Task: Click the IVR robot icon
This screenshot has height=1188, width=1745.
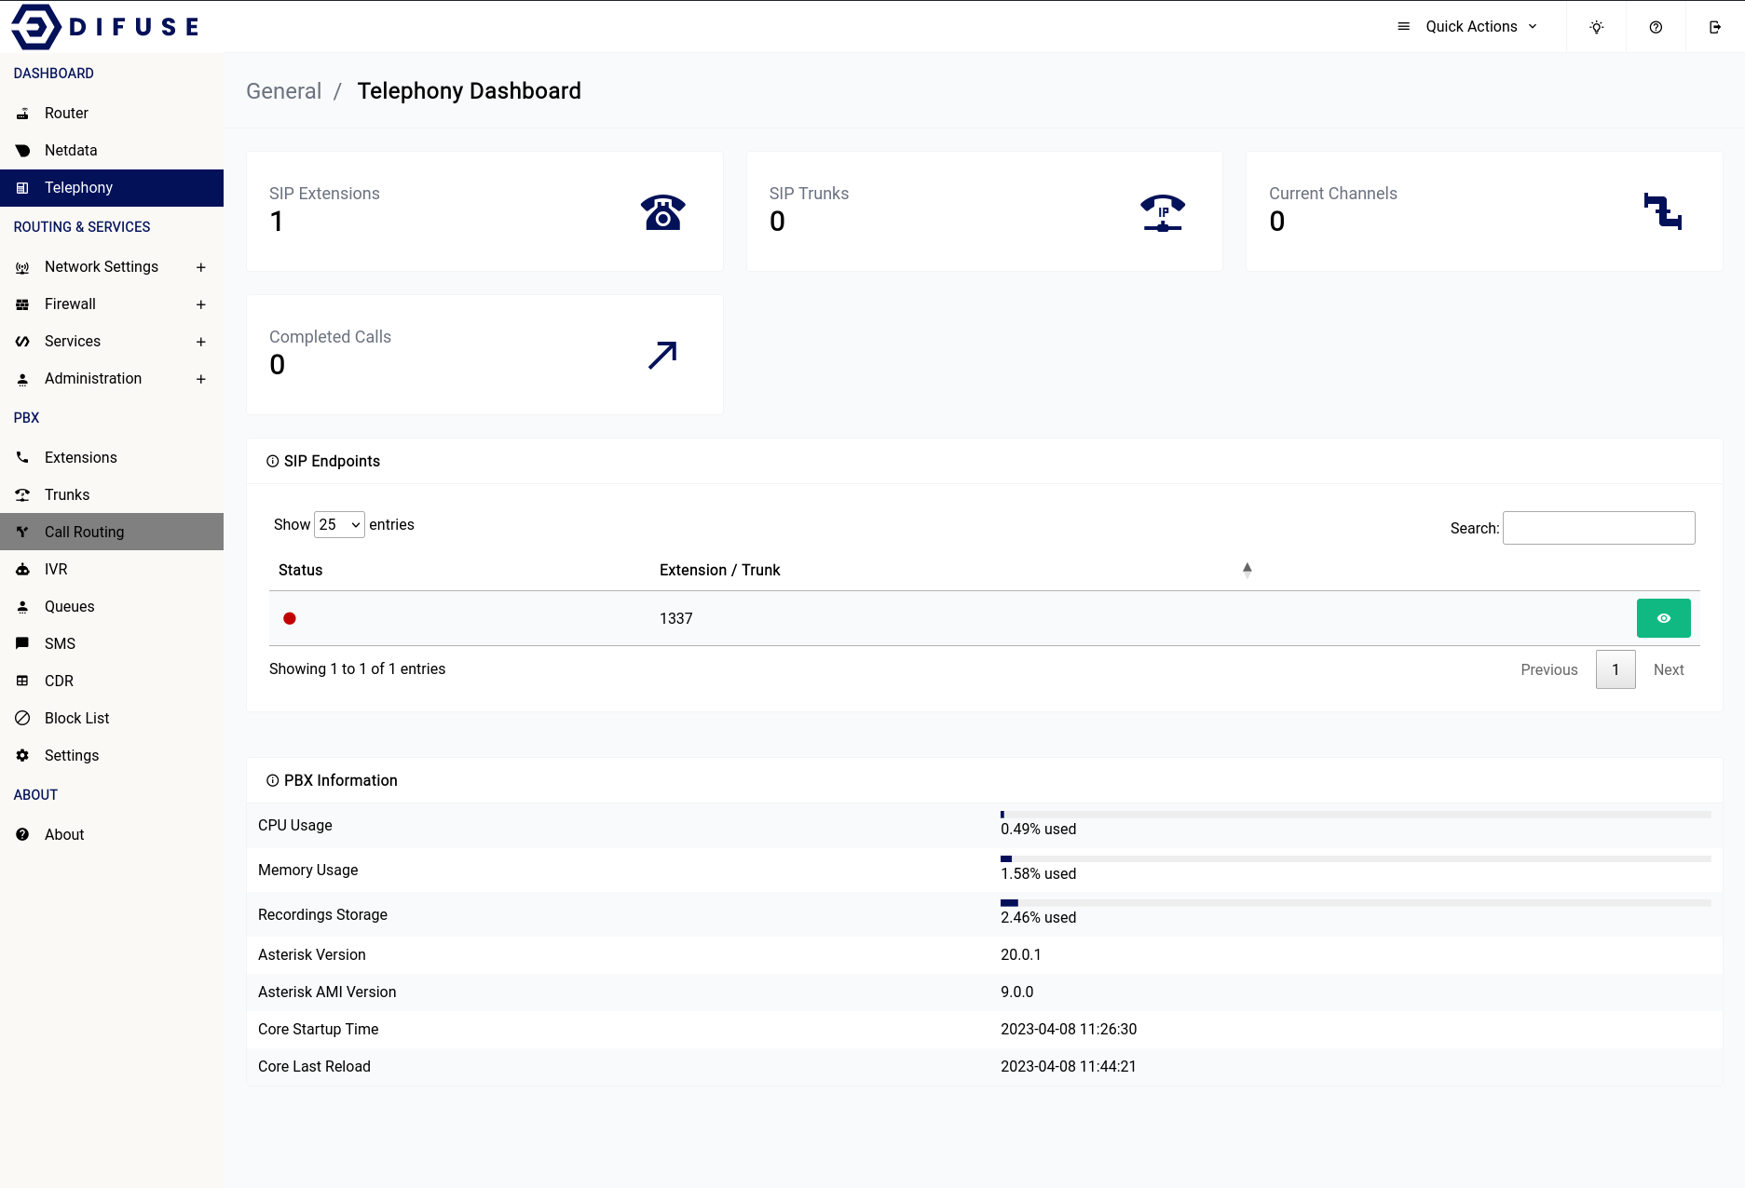Action: click(x=22, y=570)
